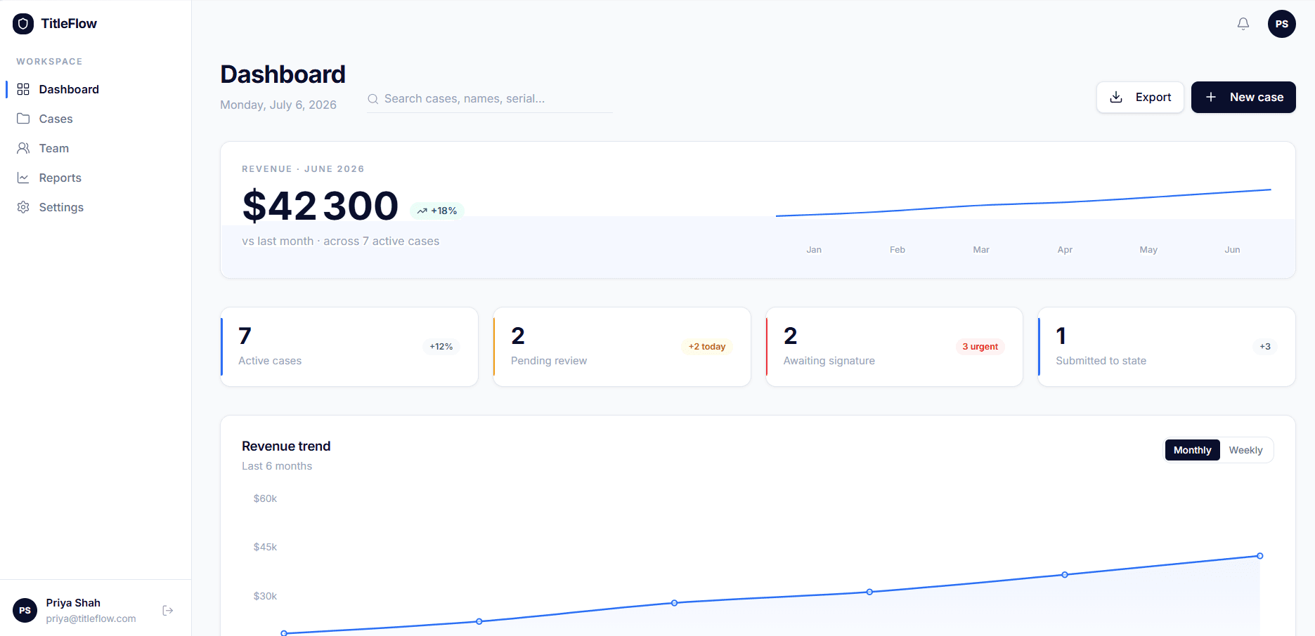
Task: Focus the Search cases input field
Action: click(x=490, y=99)
